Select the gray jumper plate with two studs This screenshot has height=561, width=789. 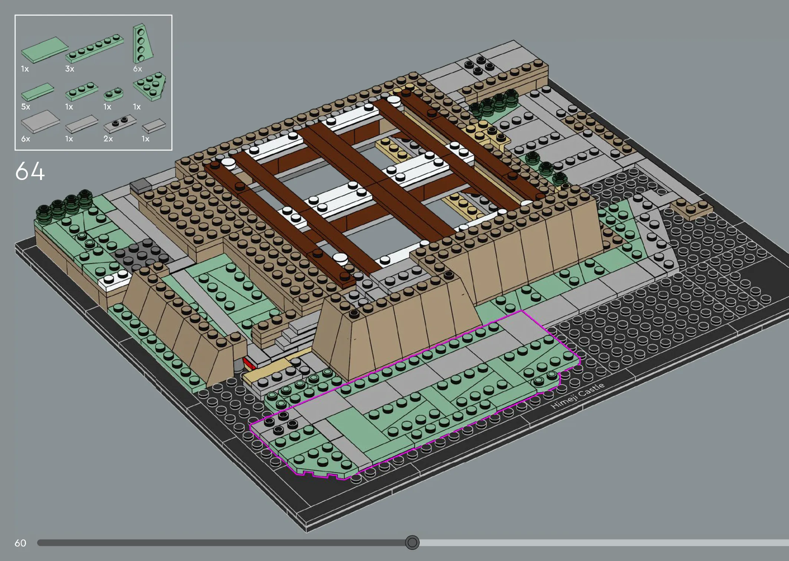pyautogui.click(x=120, y=124)
